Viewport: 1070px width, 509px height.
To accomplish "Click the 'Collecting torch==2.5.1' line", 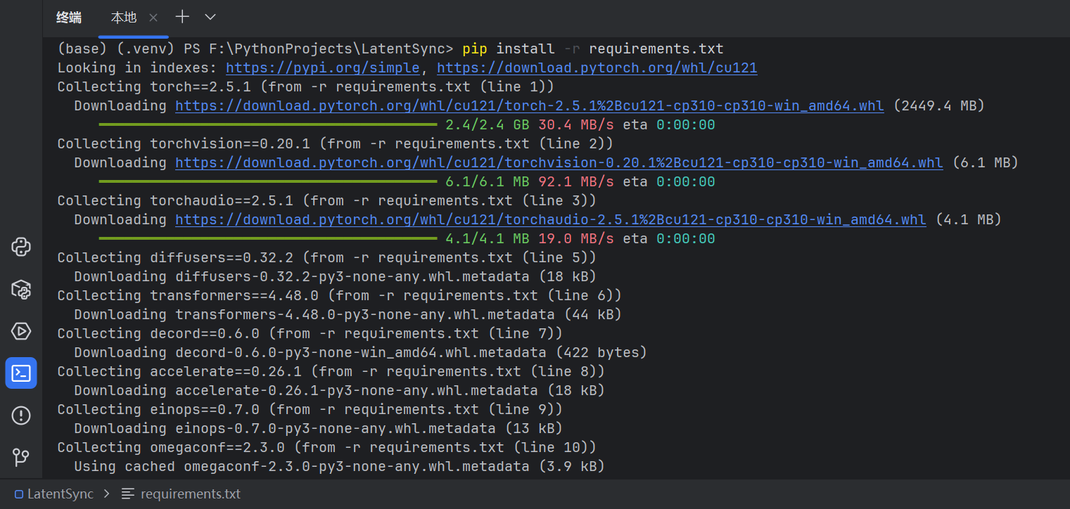I will 306,87.
